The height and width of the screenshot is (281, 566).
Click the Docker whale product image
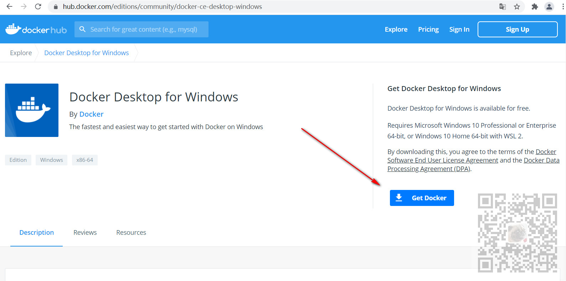coord(32,110)
